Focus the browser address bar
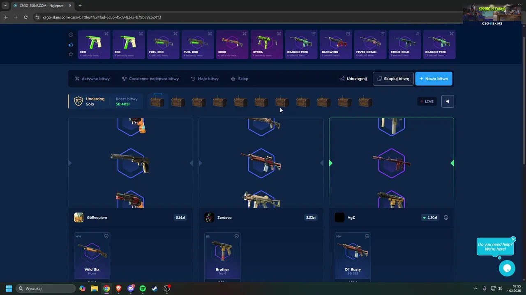526x295 pixels. point(247,17)
